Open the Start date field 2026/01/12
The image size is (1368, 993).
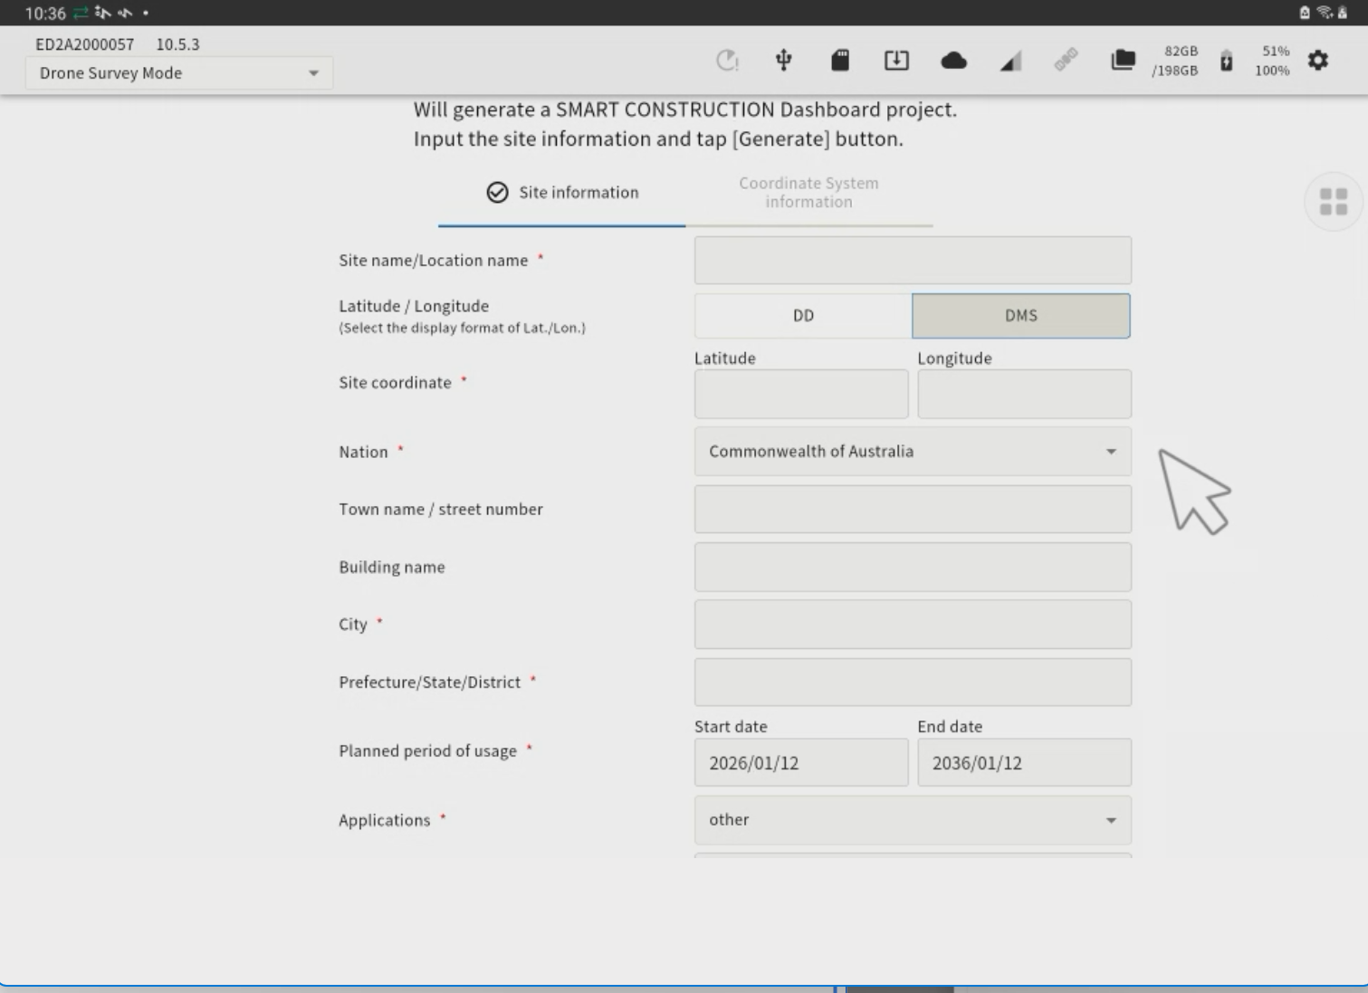[801, 762]
